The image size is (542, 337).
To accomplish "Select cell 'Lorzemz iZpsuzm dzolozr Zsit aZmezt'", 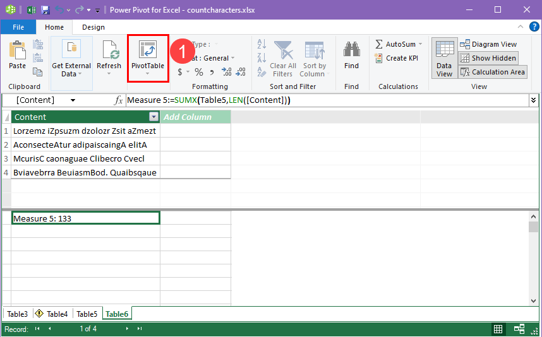I will click(86, 131).
